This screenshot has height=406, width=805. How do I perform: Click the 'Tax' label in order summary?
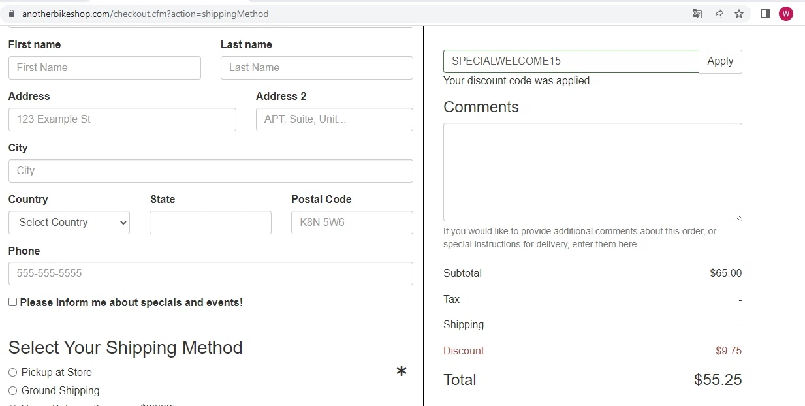451,299
